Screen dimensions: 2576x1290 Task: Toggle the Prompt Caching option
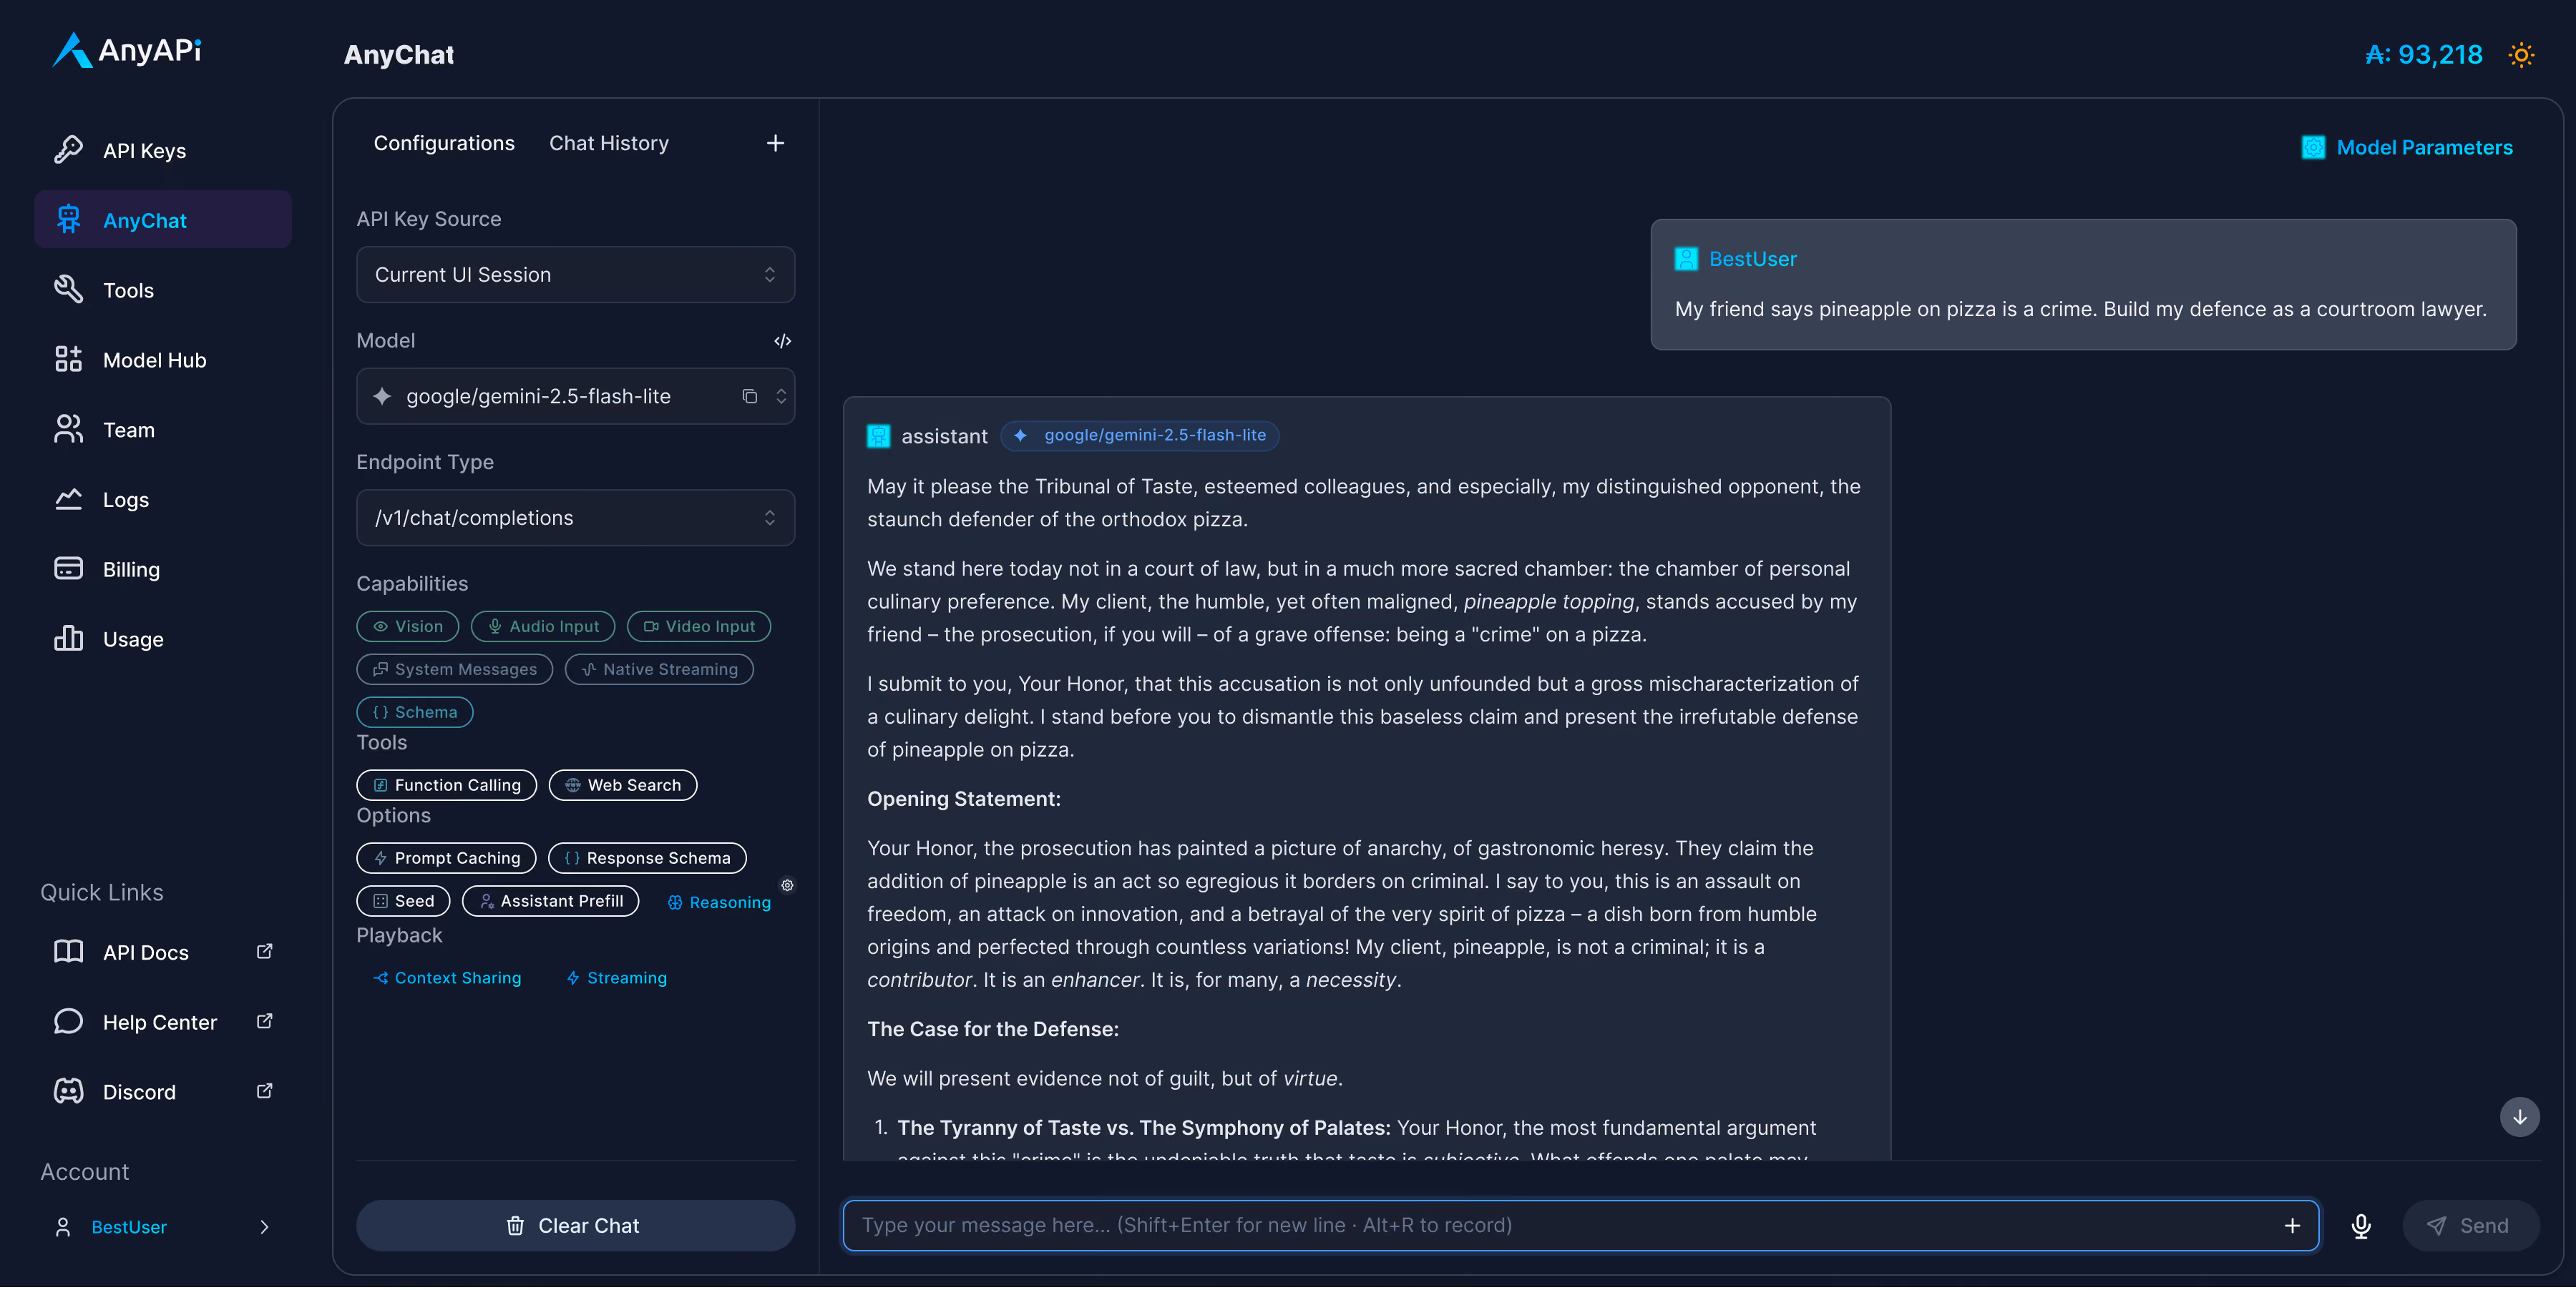[446, 860]
